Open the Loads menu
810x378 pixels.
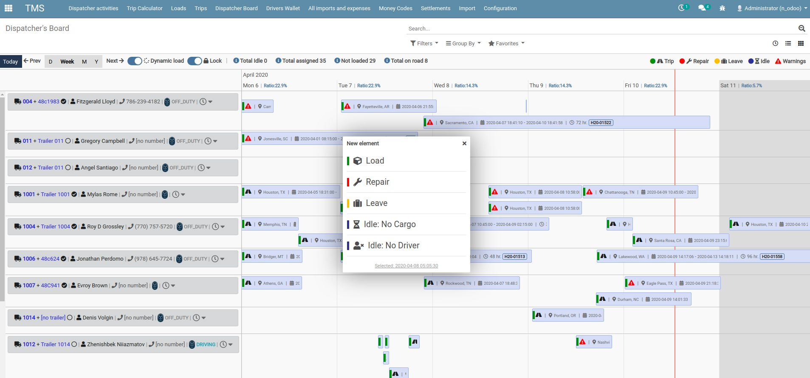coord(178,8)
